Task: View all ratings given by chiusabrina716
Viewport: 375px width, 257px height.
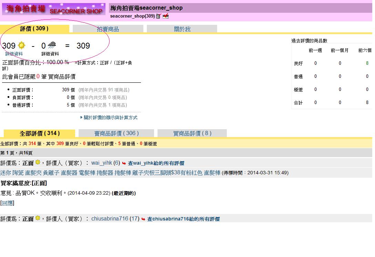Action: [x=183, y=219]
